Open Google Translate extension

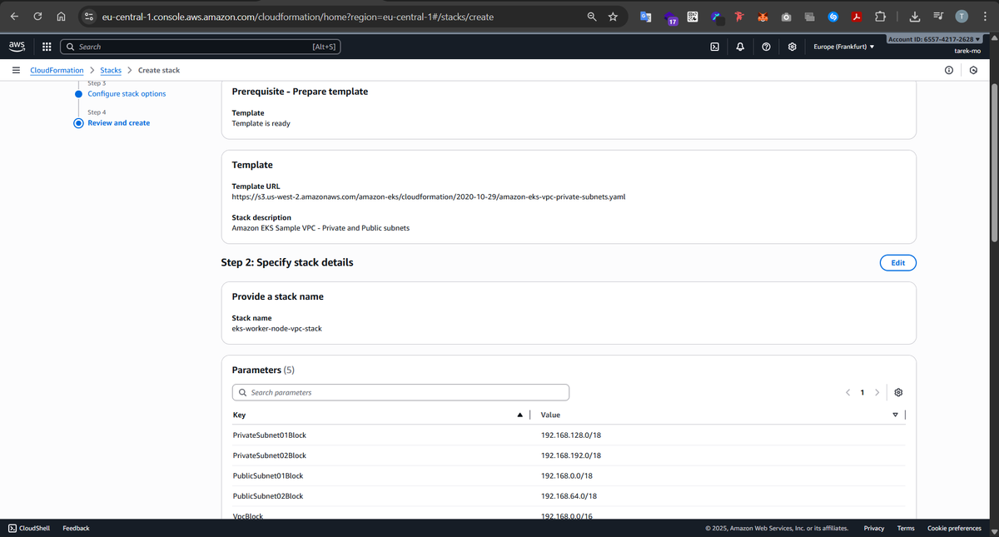(646, 16)
